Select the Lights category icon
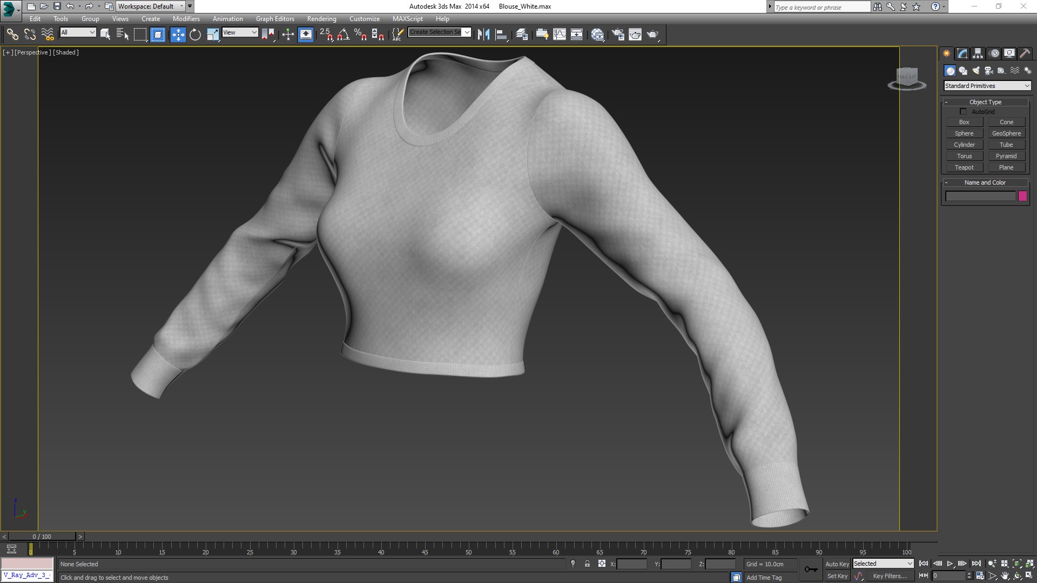 point(975,71)
